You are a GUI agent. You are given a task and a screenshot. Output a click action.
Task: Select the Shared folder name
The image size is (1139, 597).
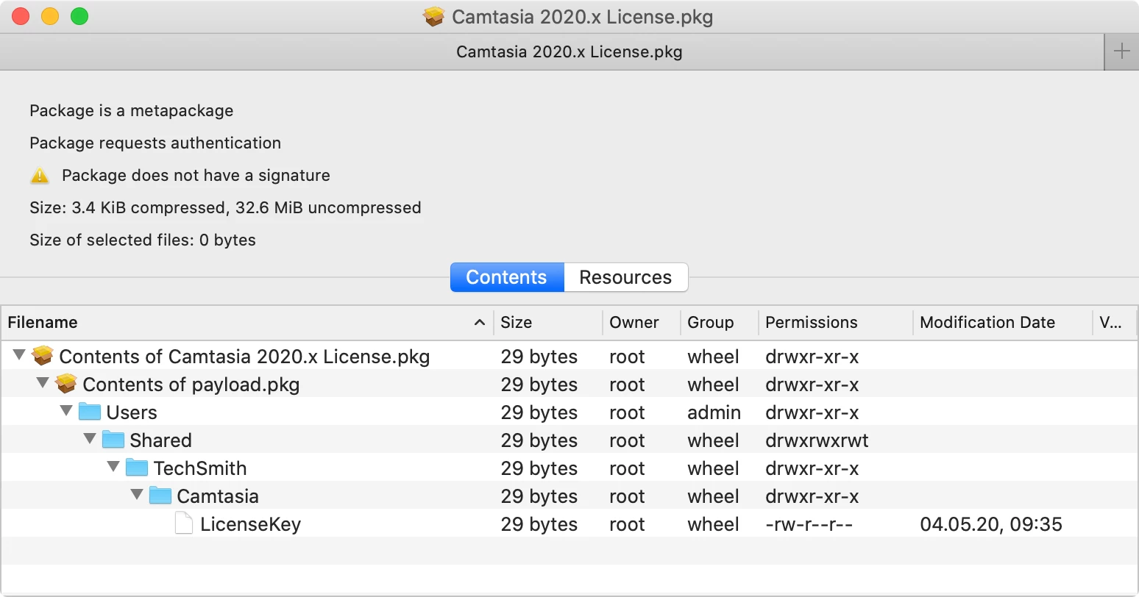(161, 440)
